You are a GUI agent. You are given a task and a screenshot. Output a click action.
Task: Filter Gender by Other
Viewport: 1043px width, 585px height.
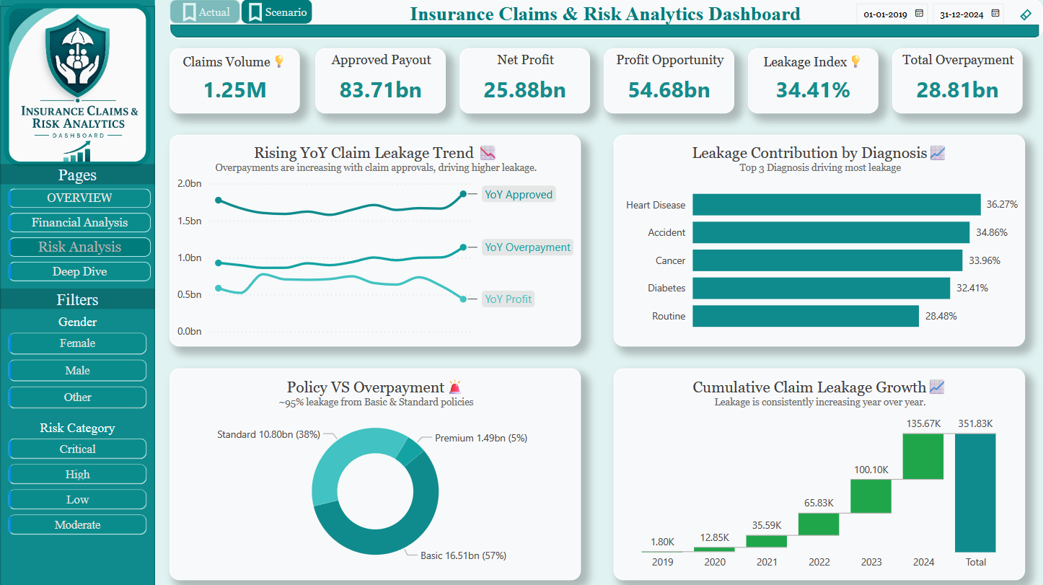[77, 397]
